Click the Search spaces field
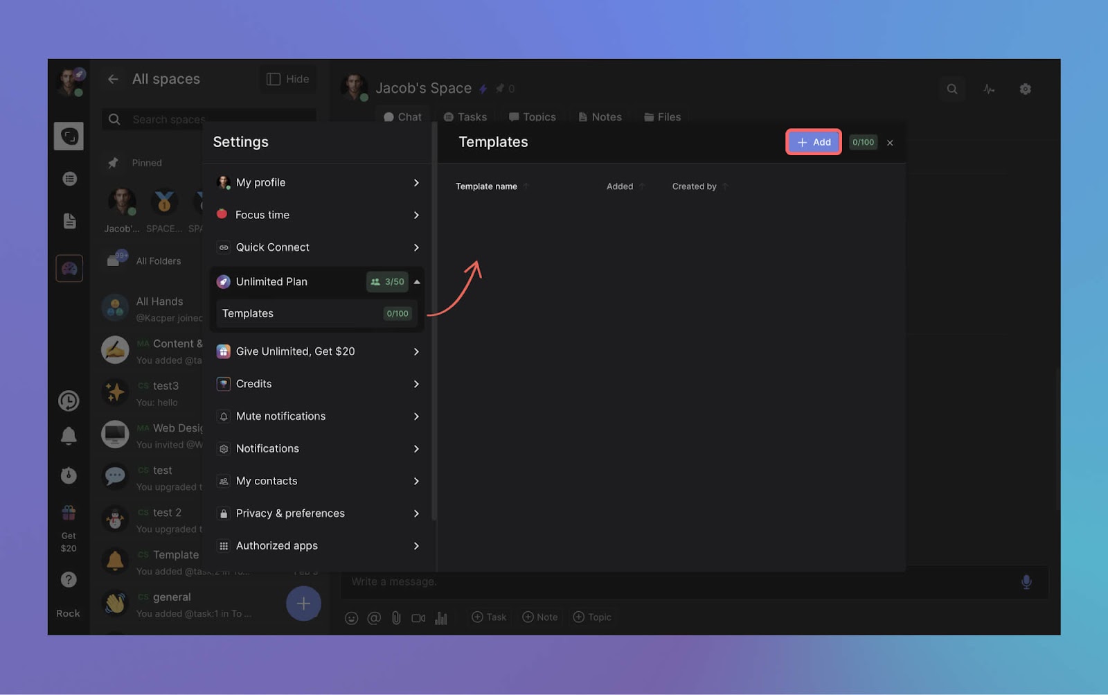The width and height of the screenshot is (1108, 695). tap(209, 119)
